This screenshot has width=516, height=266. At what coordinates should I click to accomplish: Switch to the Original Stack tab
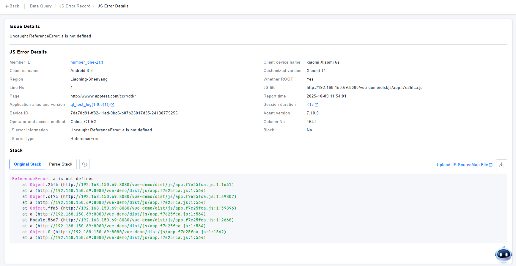27,164
